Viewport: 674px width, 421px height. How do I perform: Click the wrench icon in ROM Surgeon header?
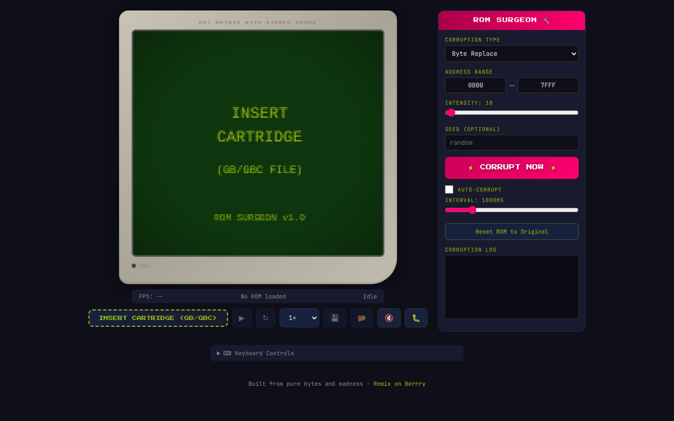click(547, 21)
